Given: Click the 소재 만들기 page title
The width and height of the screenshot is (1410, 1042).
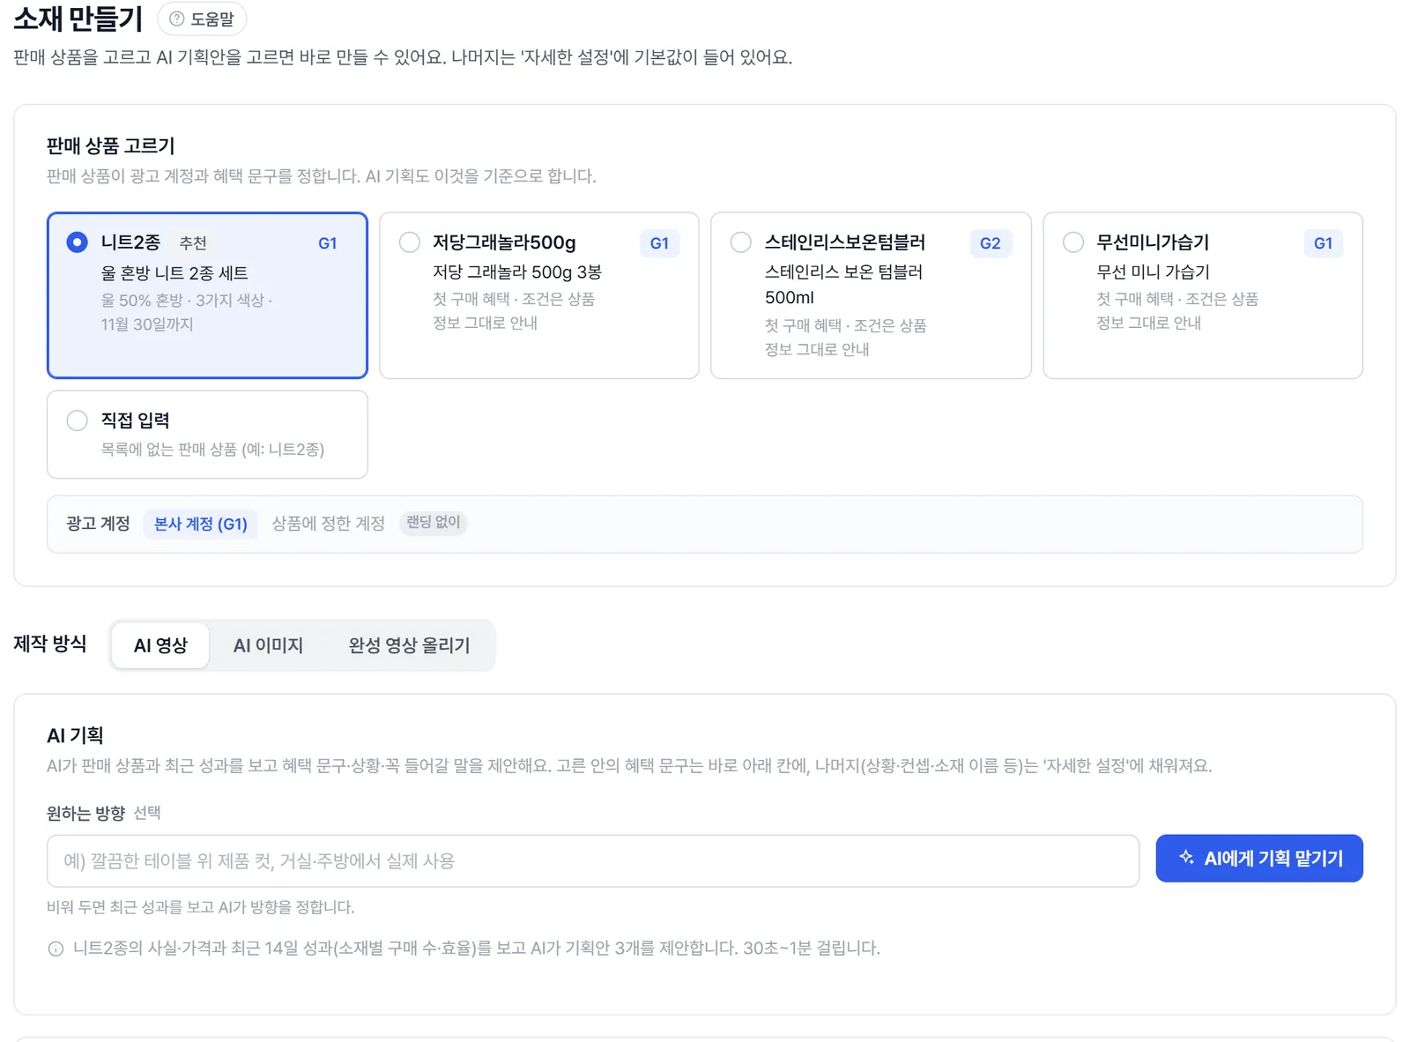Looking at the screenshot, I should click(x=78, y=18).
